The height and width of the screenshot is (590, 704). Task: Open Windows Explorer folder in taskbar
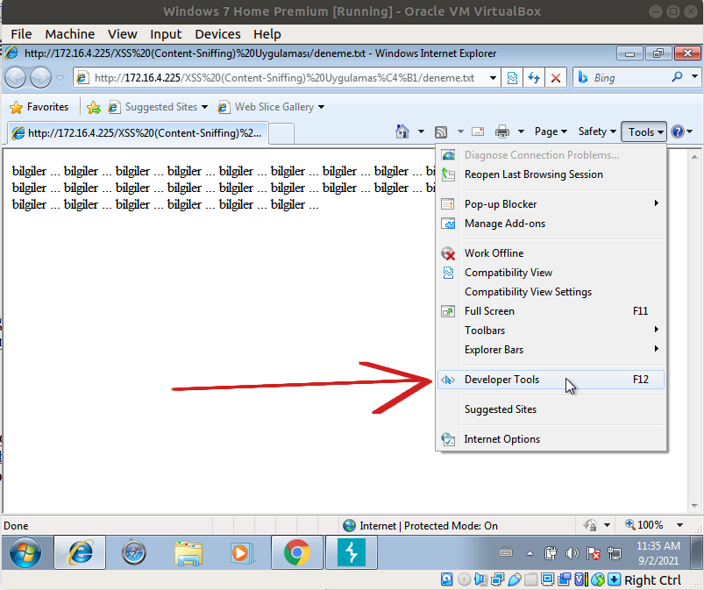pos(188,552)
